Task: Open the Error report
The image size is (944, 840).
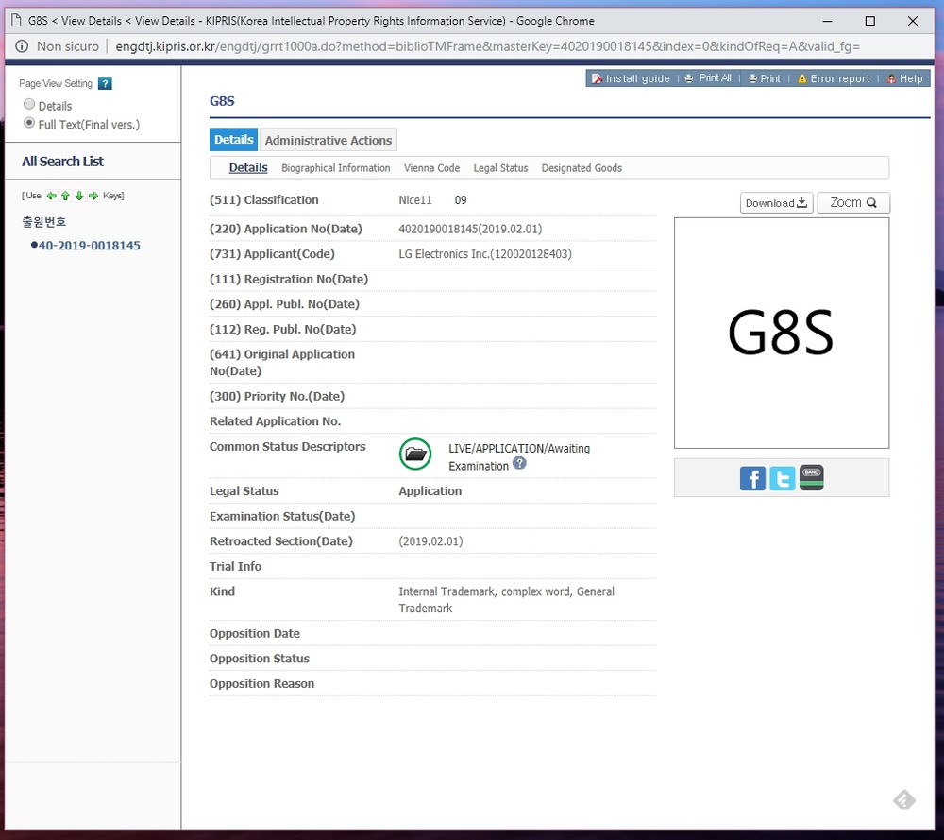Action: (834, 78)
